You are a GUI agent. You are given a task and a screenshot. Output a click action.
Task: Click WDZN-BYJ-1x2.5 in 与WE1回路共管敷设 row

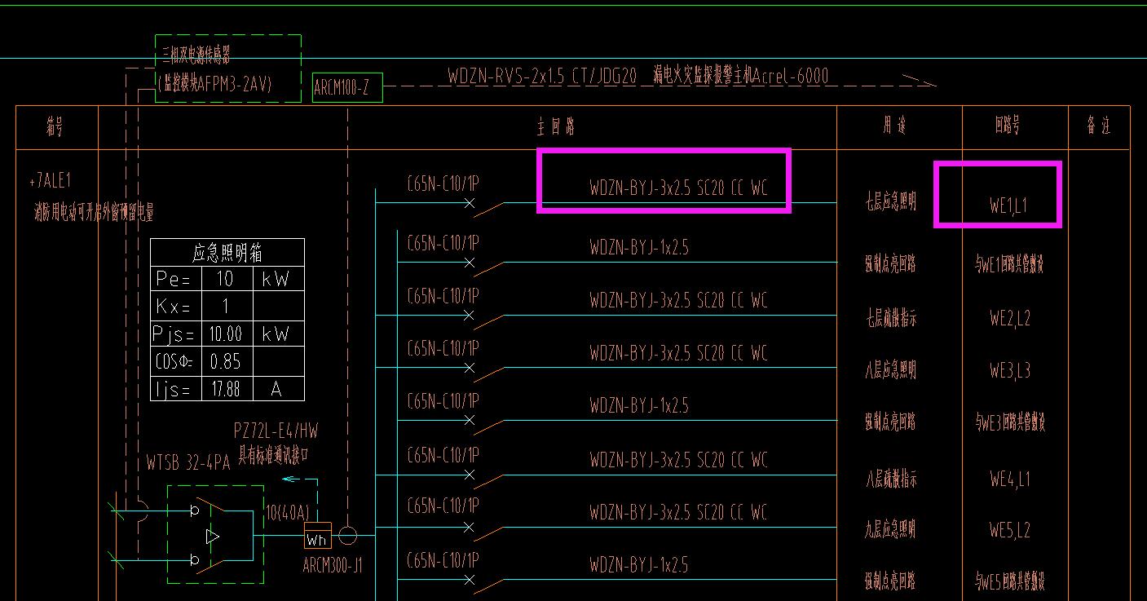[639, 247]
